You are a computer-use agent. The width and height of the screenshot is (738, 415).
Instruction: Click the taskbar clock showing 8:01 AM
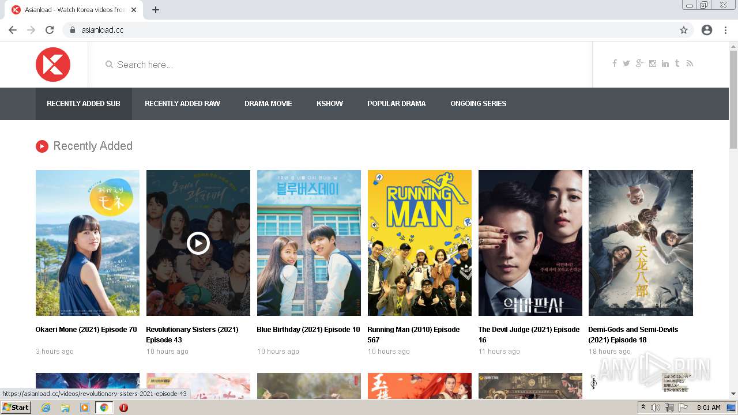(709, 408)
